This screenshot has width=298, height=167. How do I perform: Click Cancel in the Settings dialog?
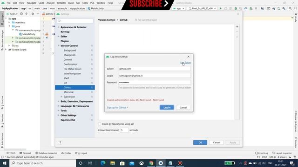pos(217,142)
